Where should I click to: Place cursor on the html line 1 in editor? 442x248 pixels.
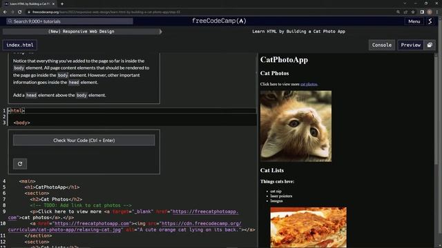[x=17, y=110]
